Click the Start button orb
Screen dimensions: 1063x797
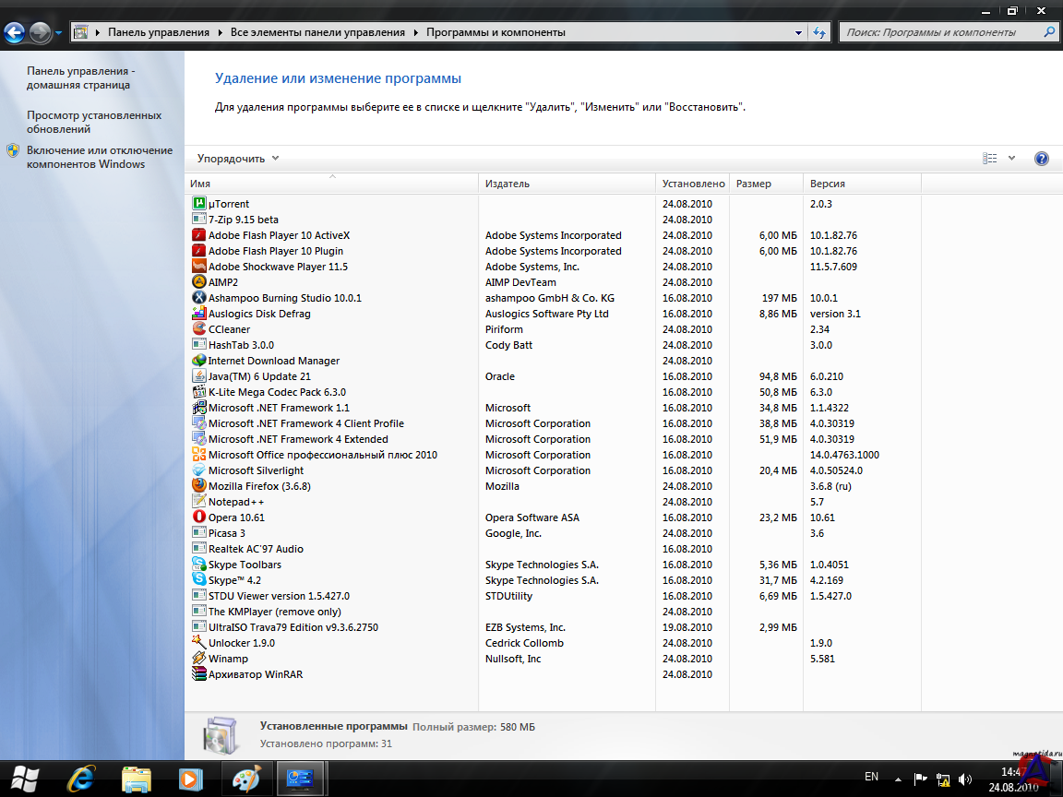(25, 779)
